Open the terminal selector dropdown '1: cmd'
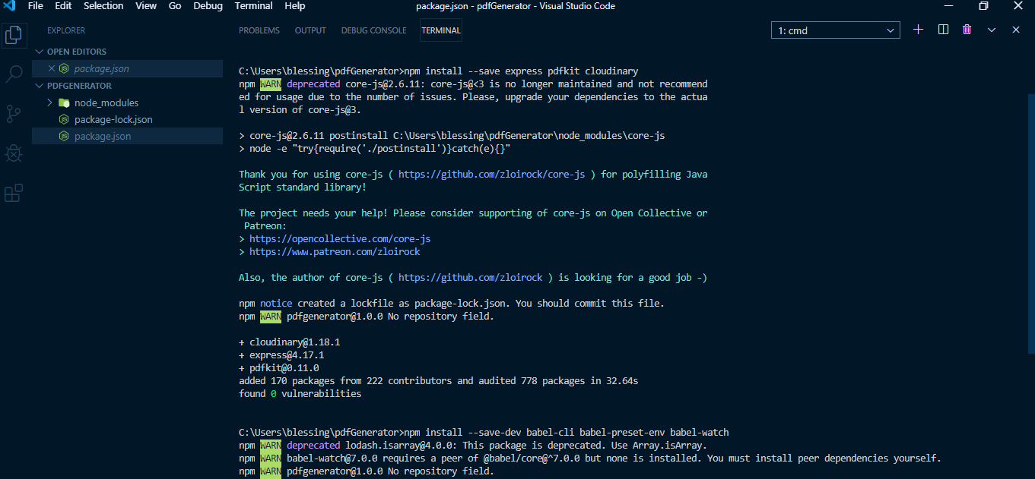Image resolution: width=1035 pixels, height=479 pixels. pos(836,30)
